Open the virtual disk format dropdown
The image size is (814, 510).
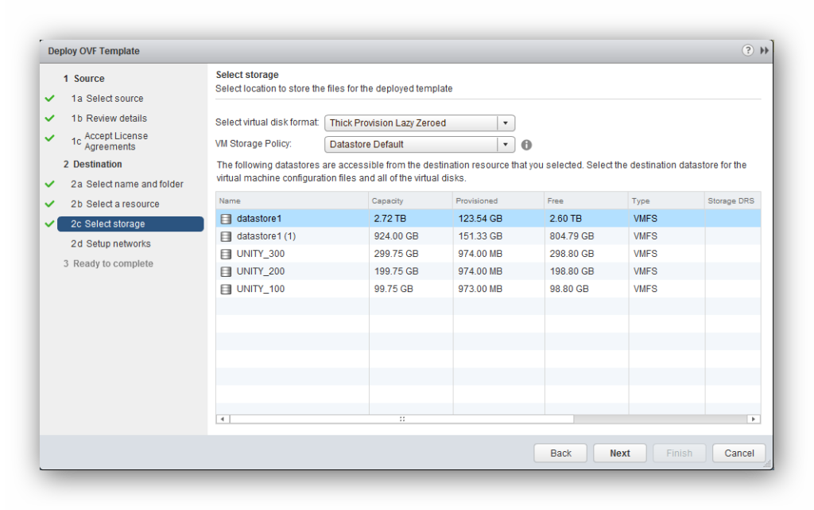pos(506,123)
